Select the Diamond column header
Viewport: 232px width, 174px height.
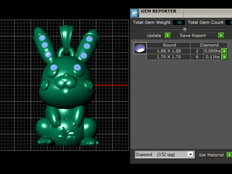coord(209,45)
